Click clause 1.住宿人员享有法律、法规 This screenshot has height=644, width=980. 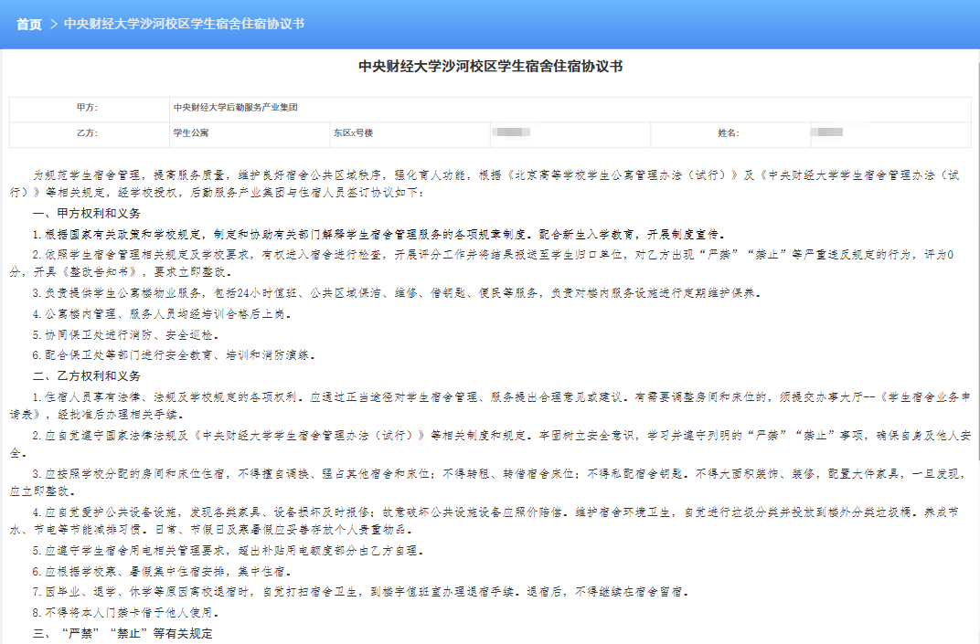click(x=490, y=406)
